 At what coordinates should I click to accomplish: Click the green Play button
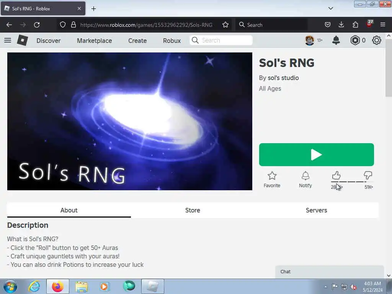(x=317, y=155)
